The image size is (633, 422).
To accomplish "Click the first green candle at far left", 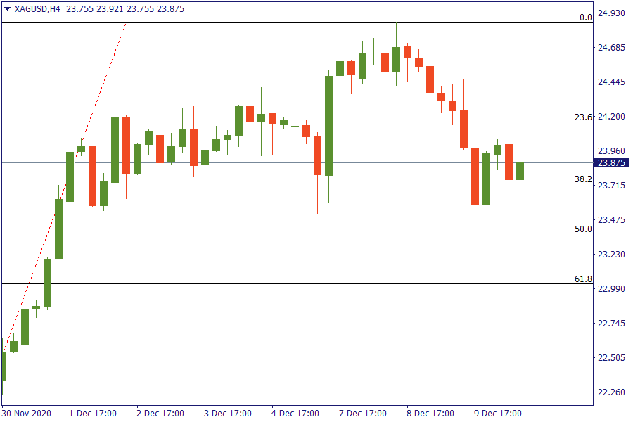I will [x=4, y=366].
